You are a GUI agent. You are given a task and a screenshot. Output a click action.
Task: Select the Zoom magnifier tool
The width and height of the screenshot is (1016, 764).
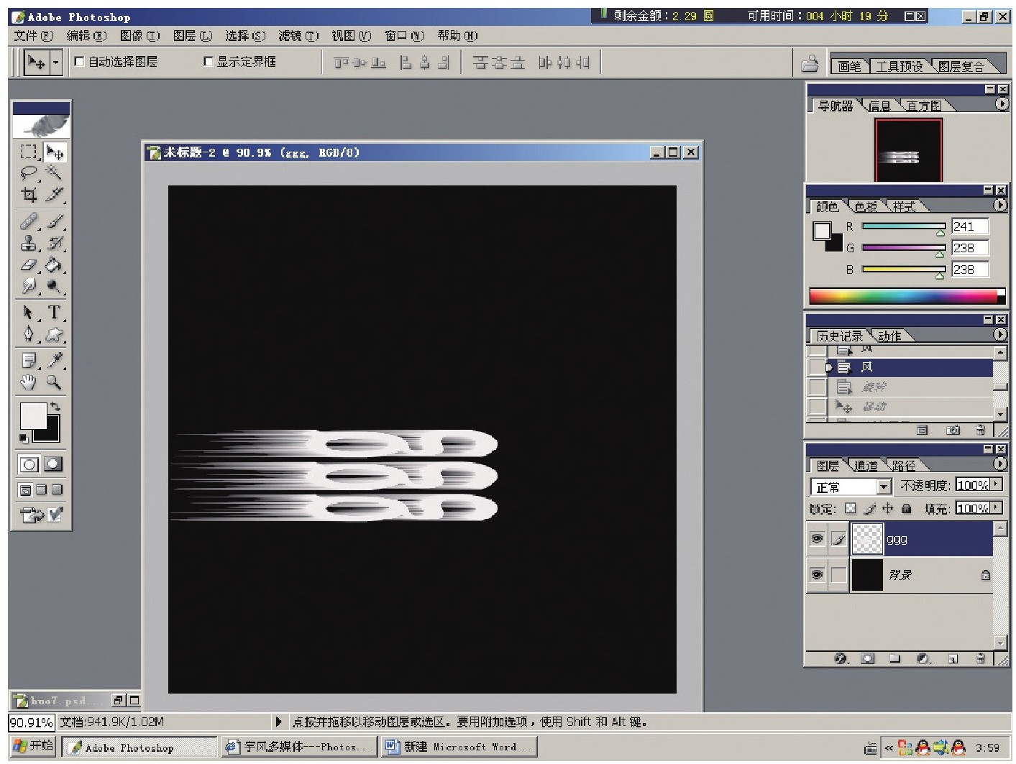coord(54,382)
